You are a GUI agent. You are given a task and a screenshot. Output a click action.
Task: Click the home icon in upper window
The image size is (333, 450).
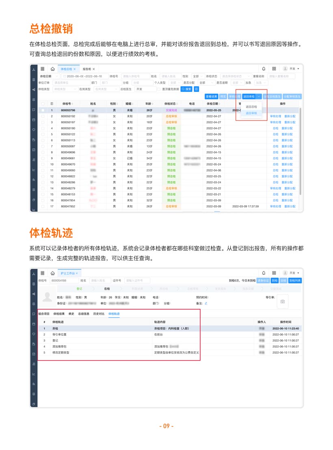(x=52, y=69)
